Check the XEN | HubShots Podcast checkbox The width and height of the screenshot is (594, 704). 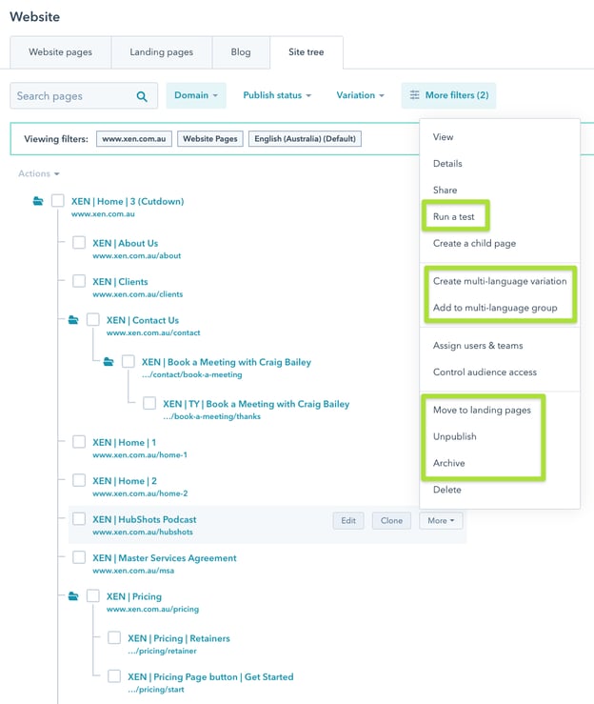click(79, 519)
